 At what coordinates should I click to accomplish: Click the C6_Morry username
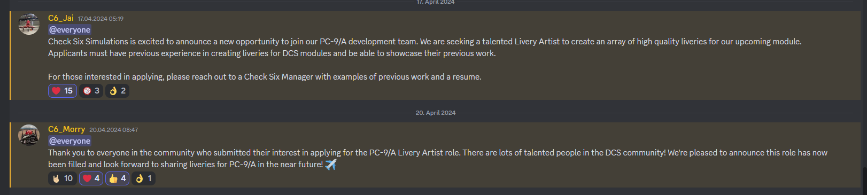(x=66, y=129)
